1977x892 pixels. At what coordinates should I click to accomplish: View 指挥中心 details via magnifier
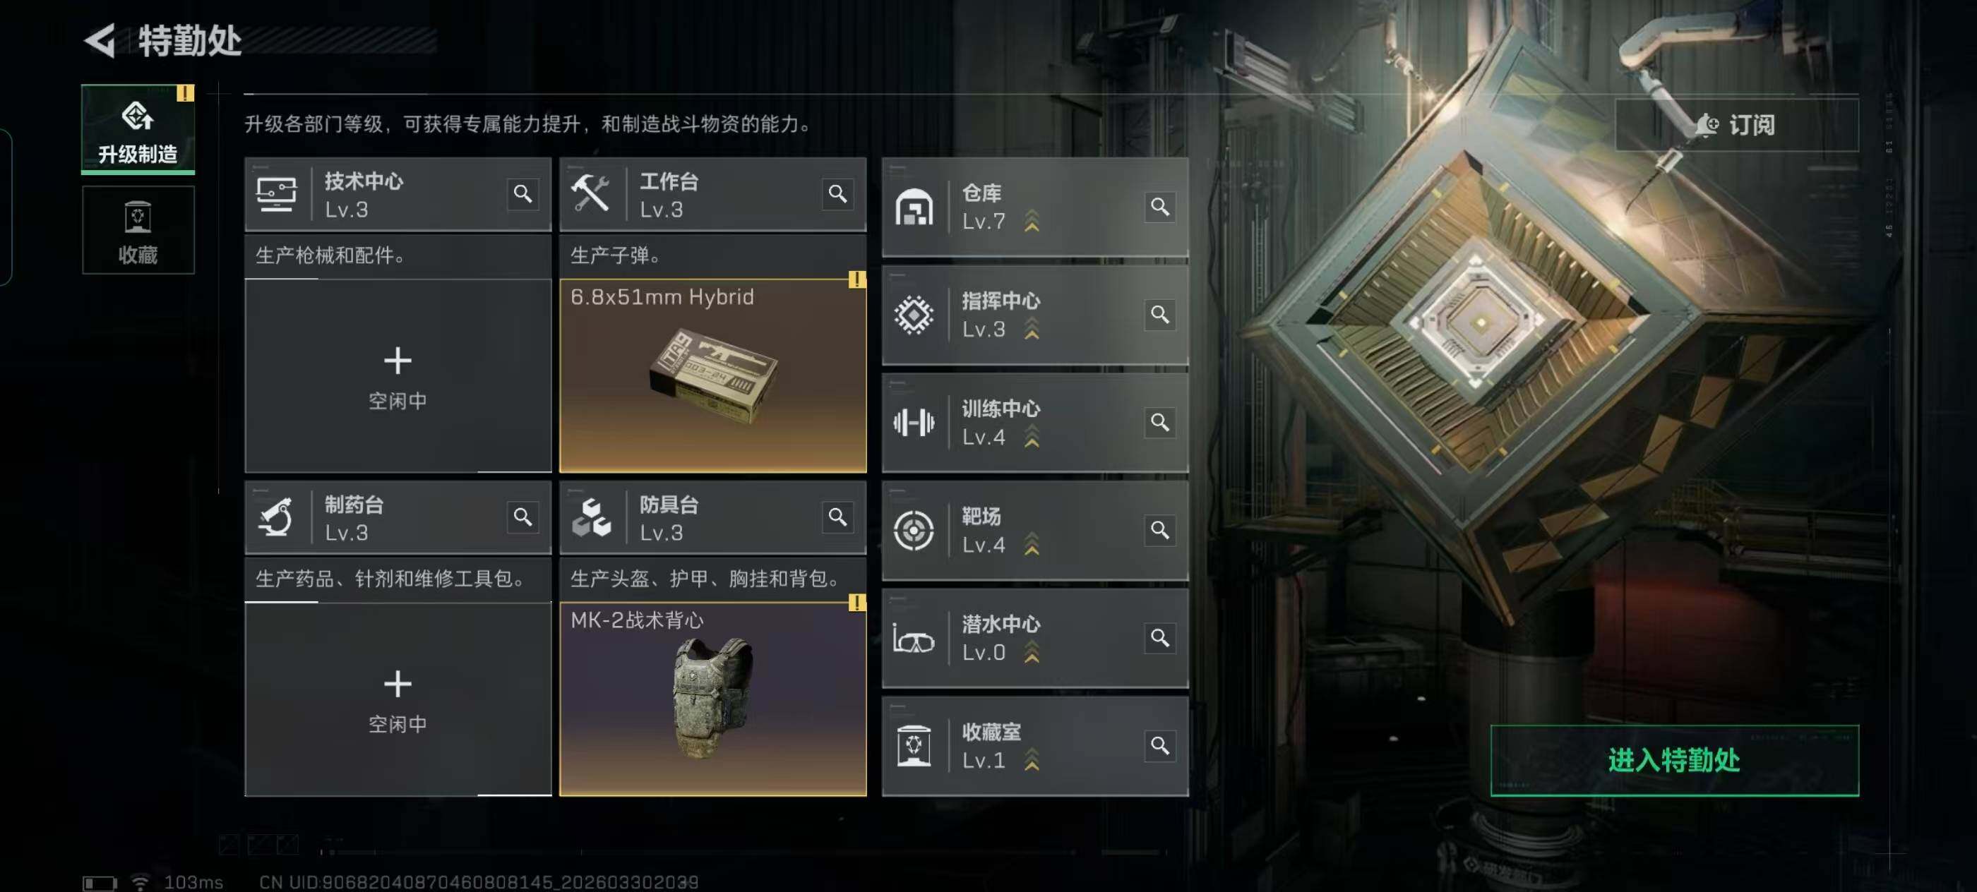(1159, 315)
